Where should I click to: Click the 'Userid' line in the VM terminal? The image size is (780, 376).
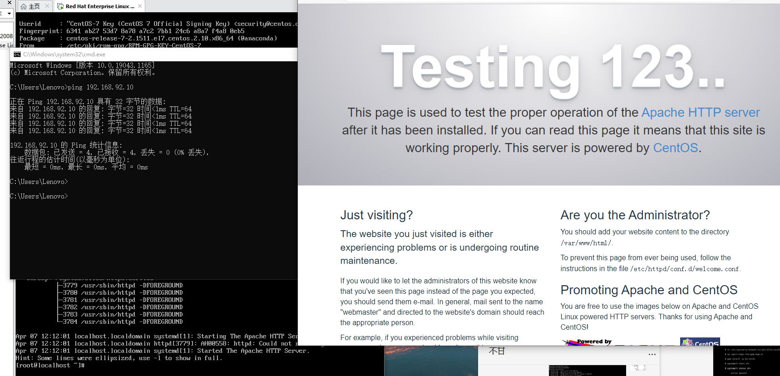point(158,24)
